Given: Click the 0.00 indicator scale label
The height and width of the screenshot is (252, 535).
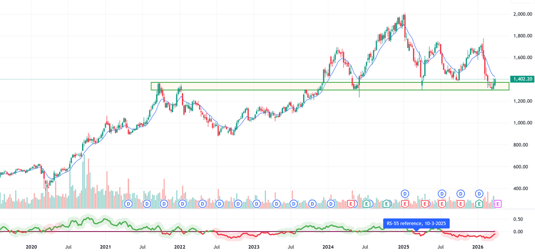Looking at the screenshot, I should 518,232.
